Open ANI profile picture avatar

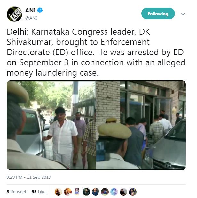(x=14, y=14)
